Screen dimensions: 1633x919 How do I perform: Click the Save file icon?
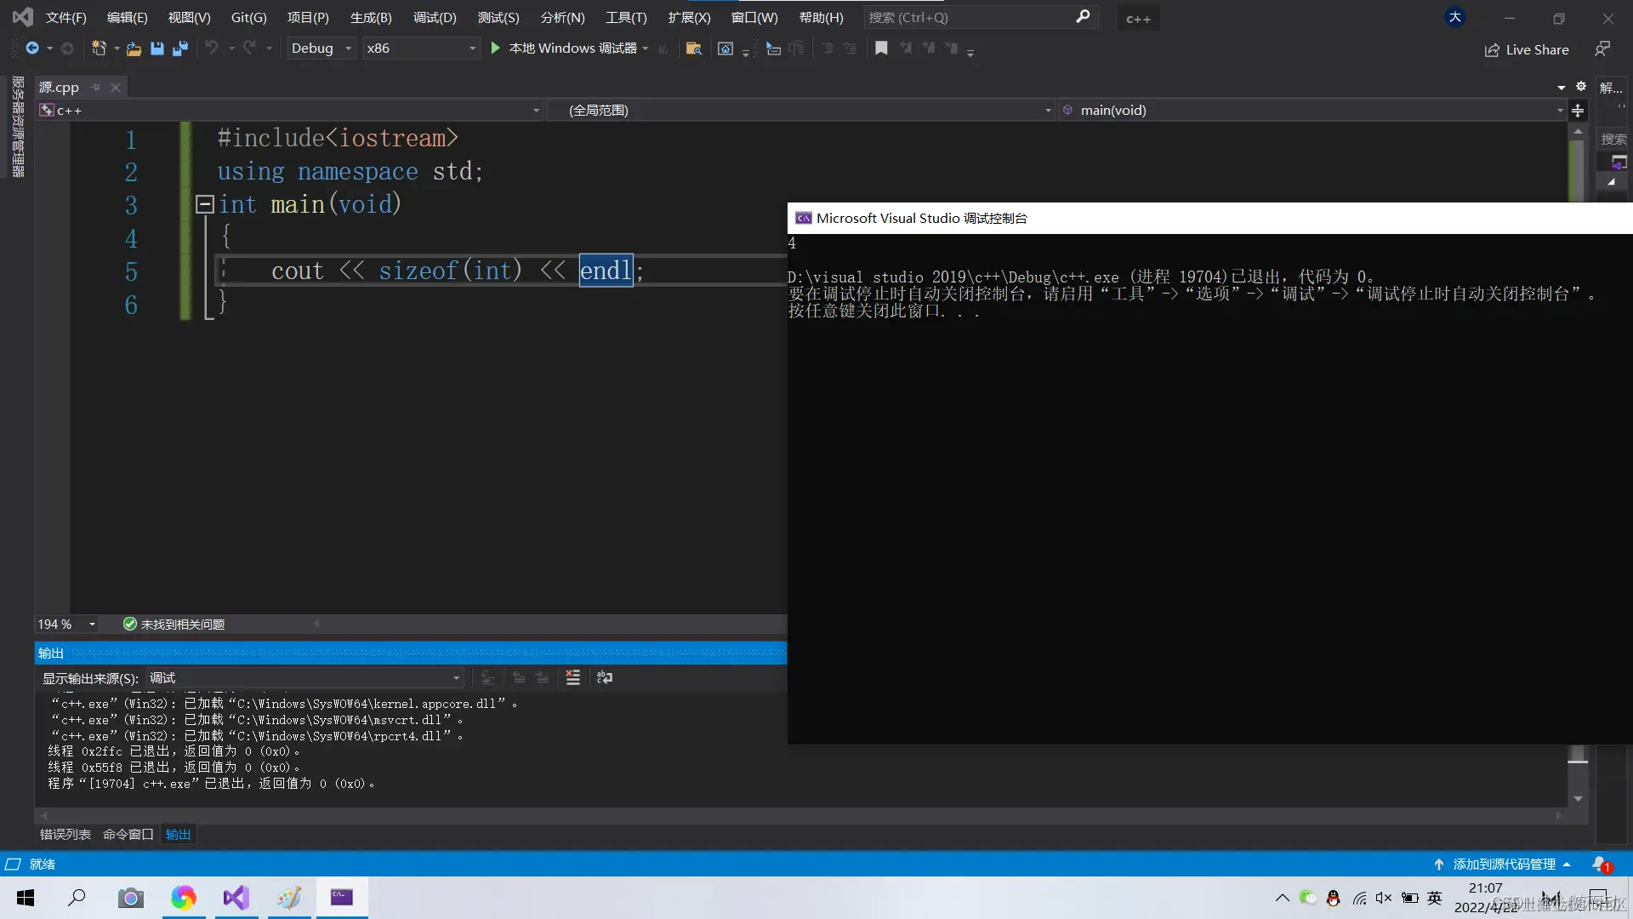157,49
